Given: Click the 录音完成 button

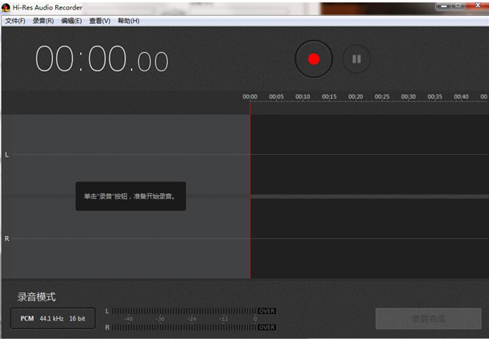Looking at the screenshot, I should click(x=429, y=319).
